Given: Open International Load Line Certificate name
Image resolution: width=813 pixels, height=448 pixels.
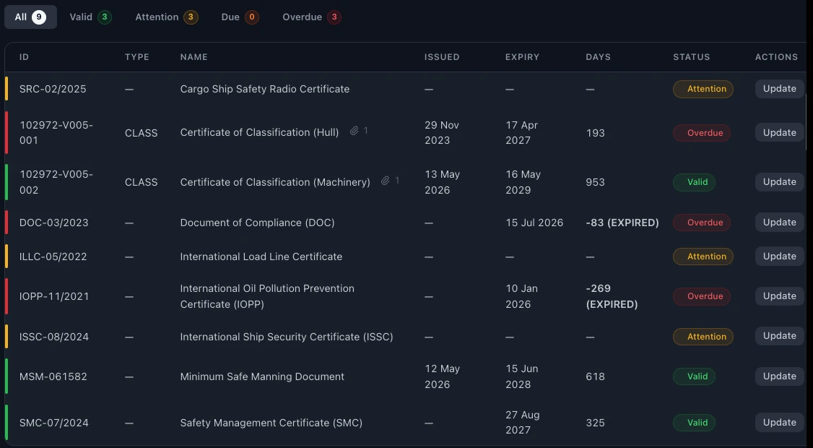Looking at the screenshot, I should click(x=261, y=257).
